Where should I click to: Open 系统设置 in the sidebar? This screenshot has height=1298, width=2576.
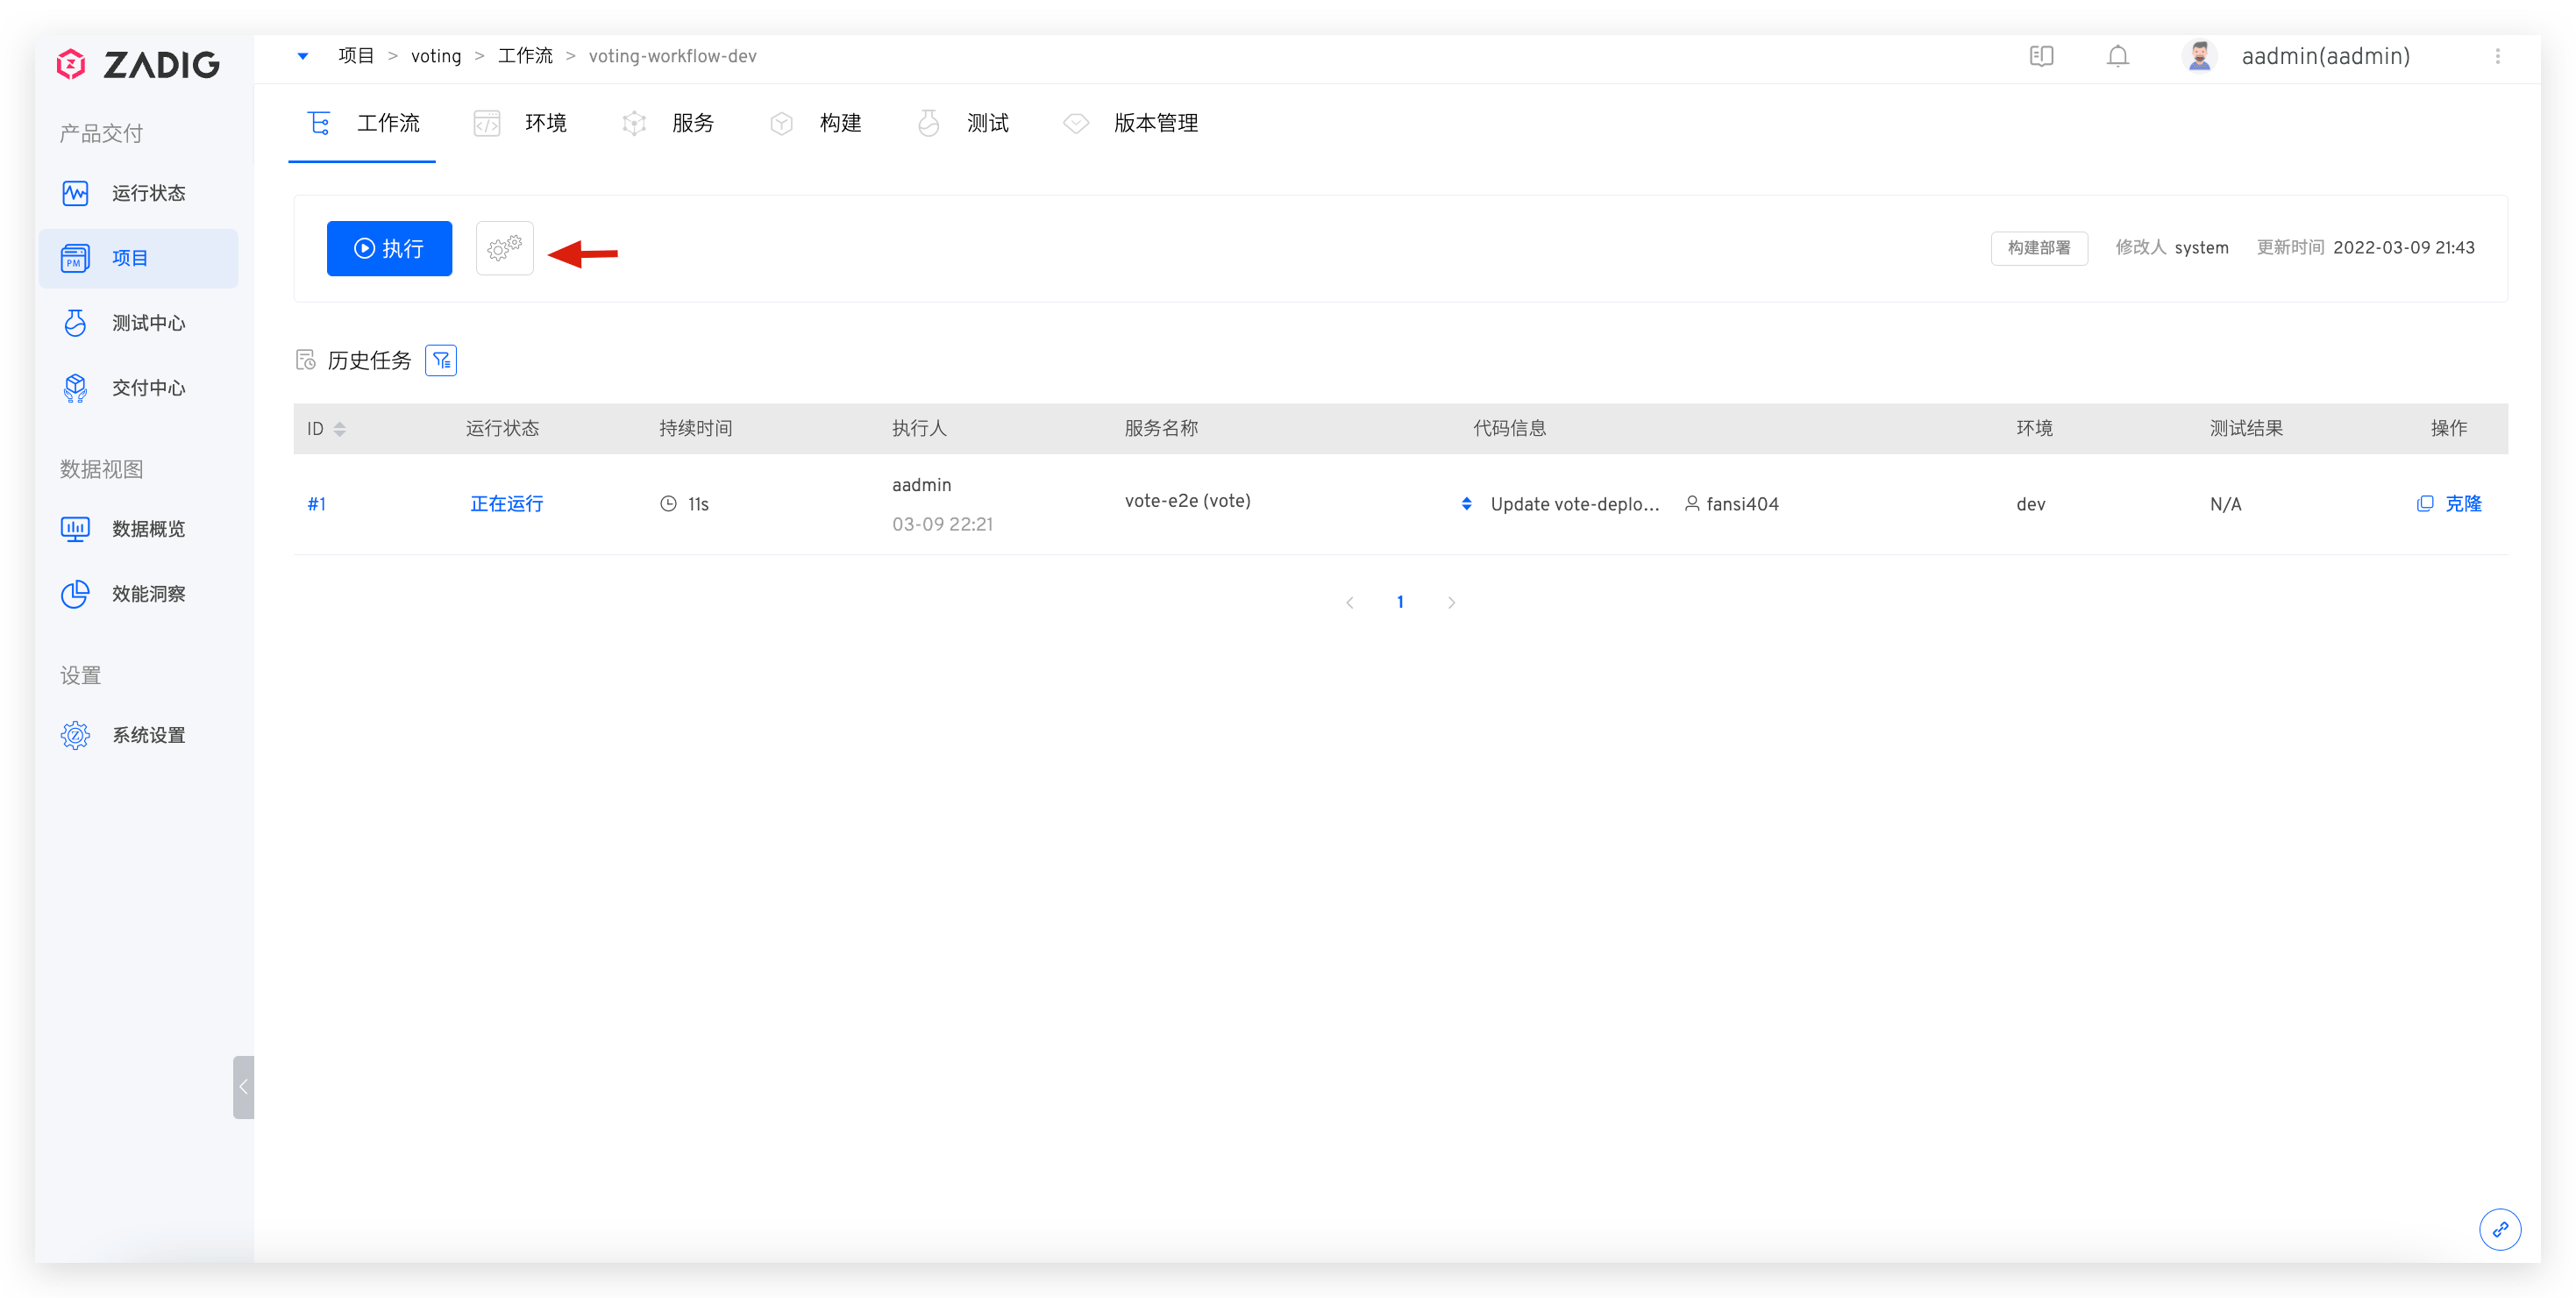148,735
